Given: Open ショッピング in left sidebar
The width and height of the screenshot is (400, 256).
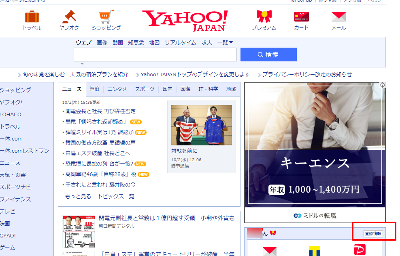Looking at the screenshot, I should [x=15, y=90].
